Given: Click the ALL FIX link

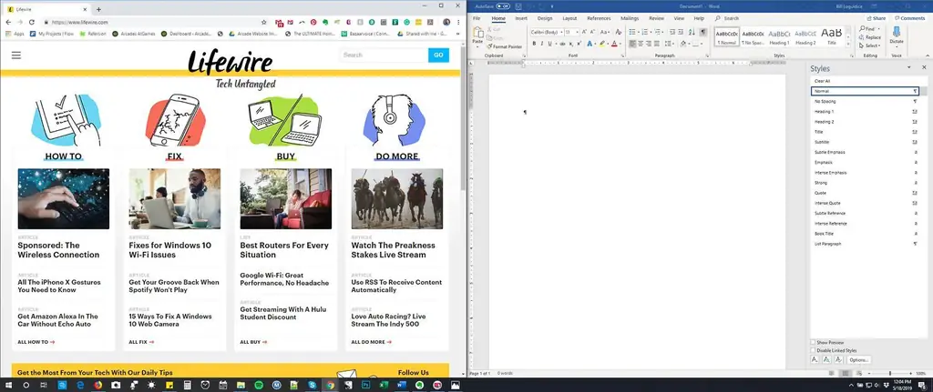Looking at the screenshot, I should tap(141, 342).
